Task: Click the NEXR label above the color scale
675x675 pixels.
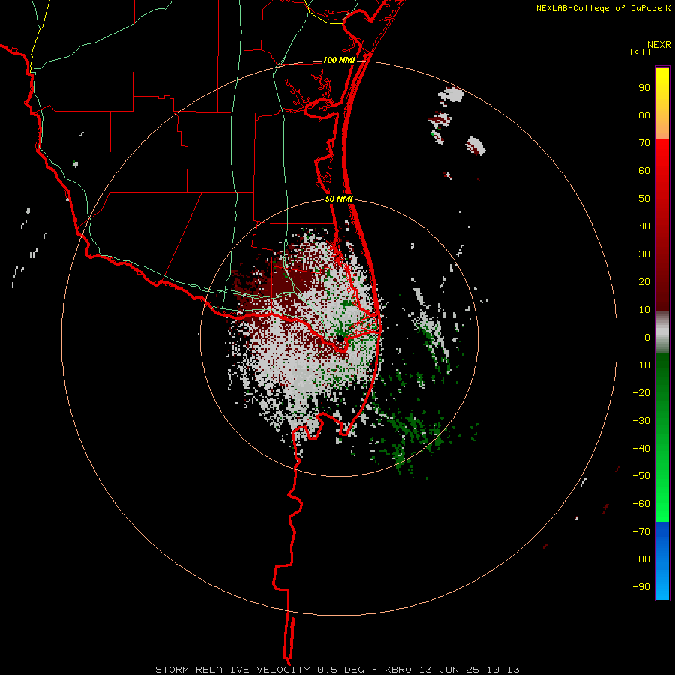Action: click(x=659, y=45)
